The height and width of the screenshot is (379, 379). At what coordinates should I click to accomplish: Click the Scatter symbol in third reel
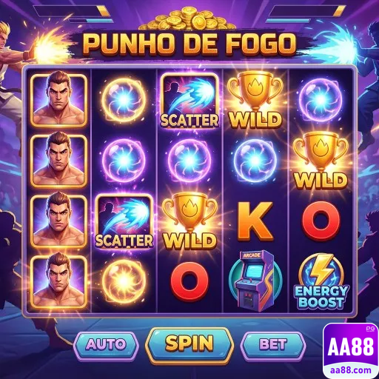coord(189,101)
